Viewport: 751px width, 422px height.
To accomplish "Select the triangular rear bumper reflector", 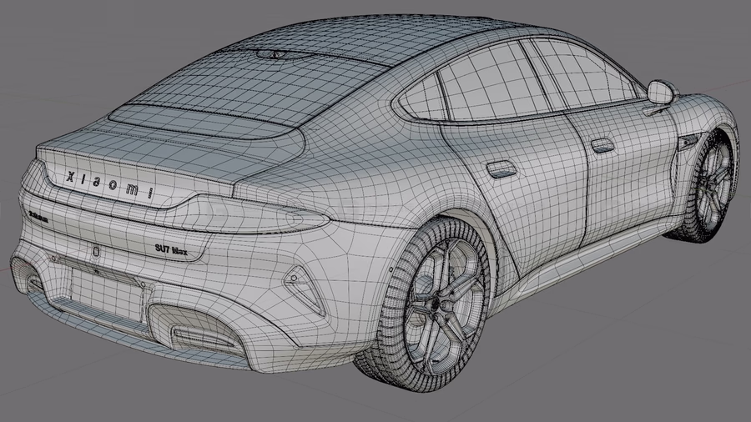I will click(304, 289).
